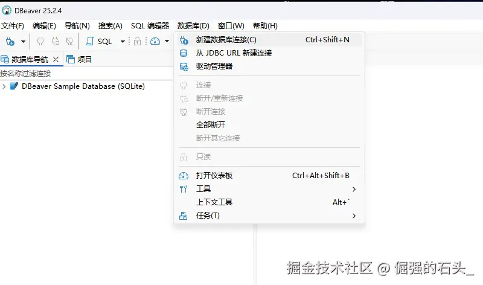
Task: Open dropdown arrow beside new connection toolbar icon
Action: tap(23, 41)
